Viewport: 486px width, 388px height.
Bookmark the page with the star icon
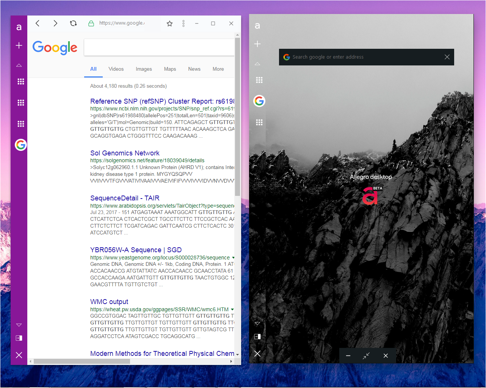pyautogui.click(x=169, y=24)
